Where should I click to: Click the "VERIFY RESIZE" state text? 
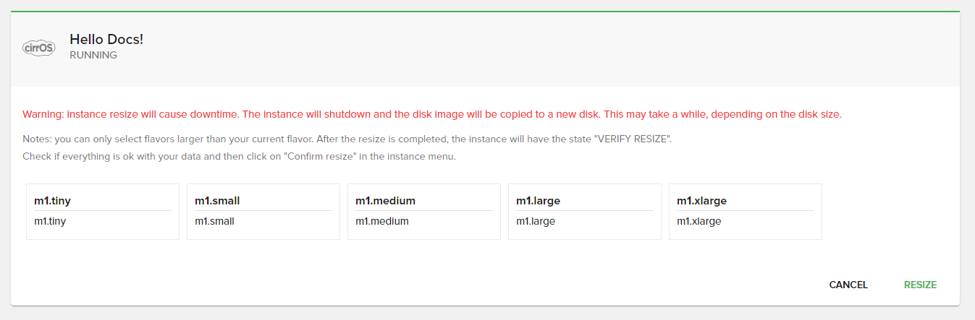pos(632,139)
